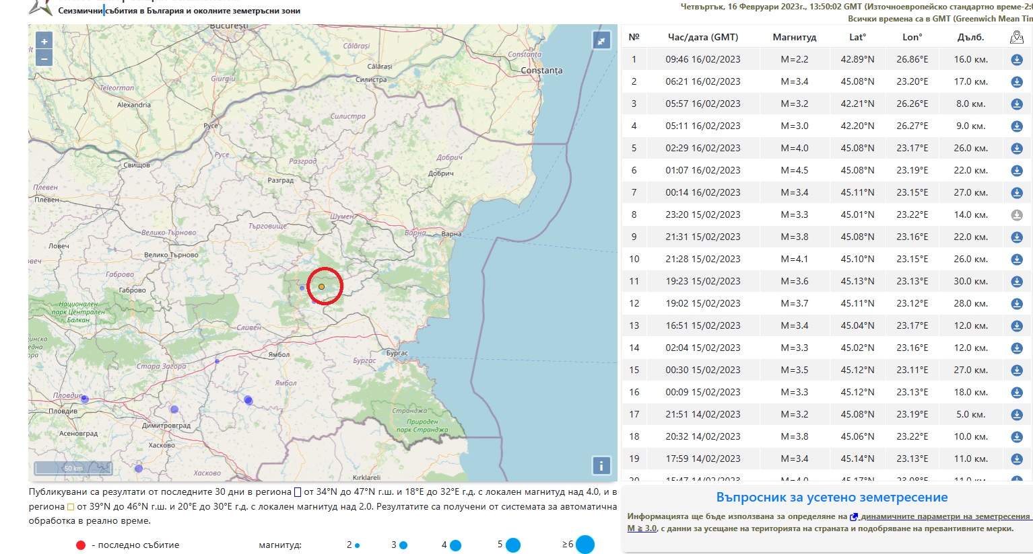Viewport: 1033px width, 554px height.
Task: Download data for event number 1
Action: pos(1016,60)
